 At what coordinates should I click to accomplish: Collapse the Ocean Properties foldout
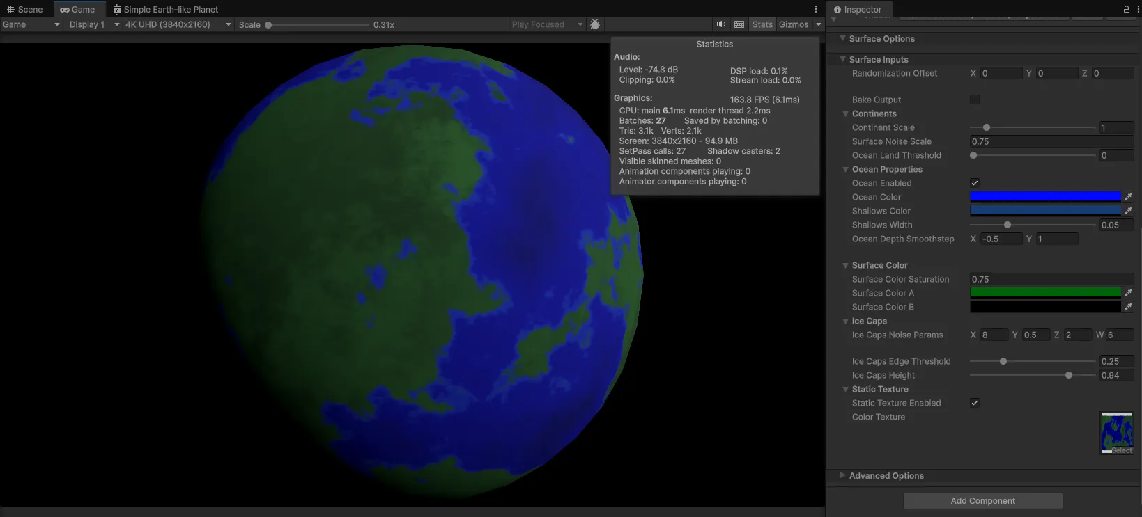[x=845, y=169]
